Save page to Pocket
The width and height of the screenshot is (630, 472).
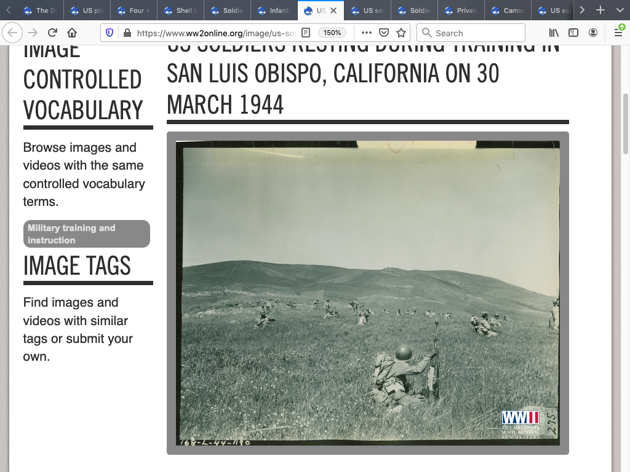tap(384, 33)
